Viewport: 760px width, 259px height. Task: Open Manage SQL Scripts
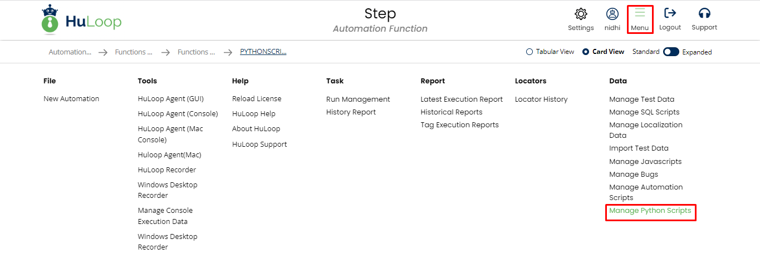click(644, 112)
